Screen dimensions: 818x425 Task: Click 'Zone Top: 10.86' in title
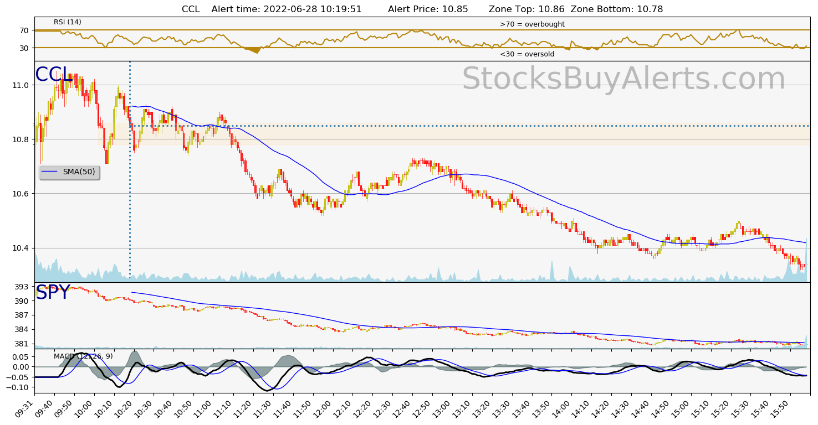(x=525, y=9)
